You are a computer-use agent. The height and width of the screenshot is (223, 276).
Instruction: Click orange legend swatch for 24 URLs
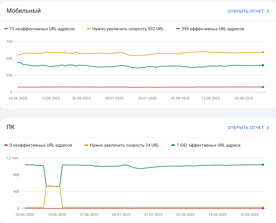pyautogui.click(x=86, y=145)
